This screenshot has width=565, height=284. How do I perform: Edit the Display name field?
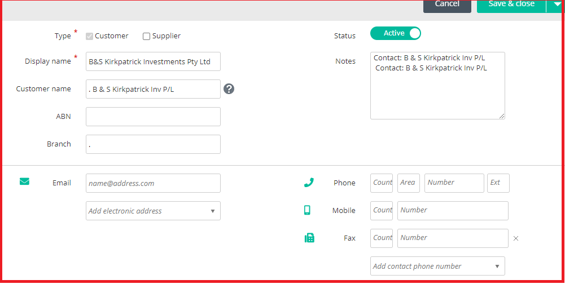click(153, 61)
